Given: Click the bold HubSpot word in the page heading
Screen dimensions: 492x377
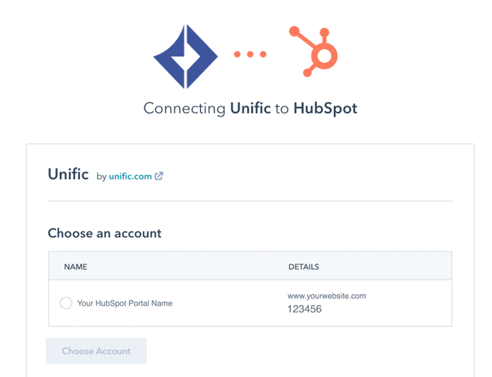Looking at the screenshot, I should tap(325, 109).
